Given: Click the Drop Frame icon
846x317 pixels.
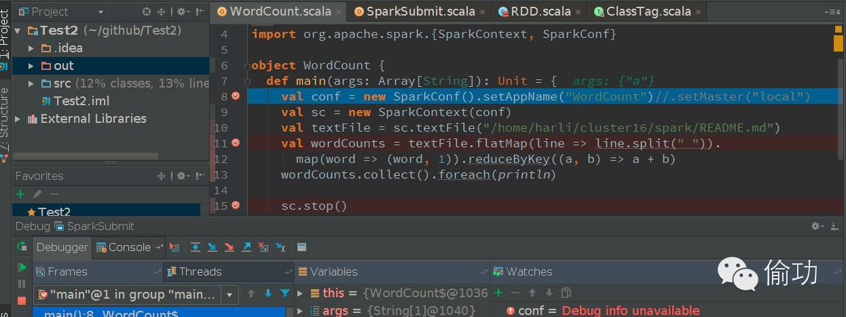Looking at the screenshot, I should click(x=263, y=247).
